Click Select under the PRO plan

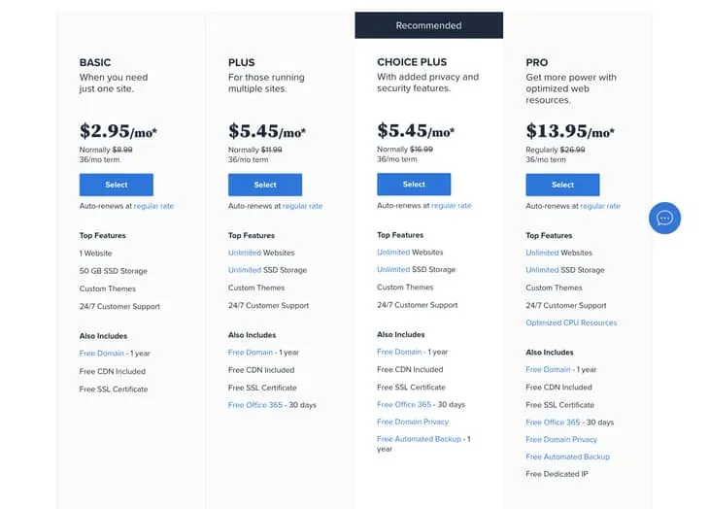(x=562, y=185)
